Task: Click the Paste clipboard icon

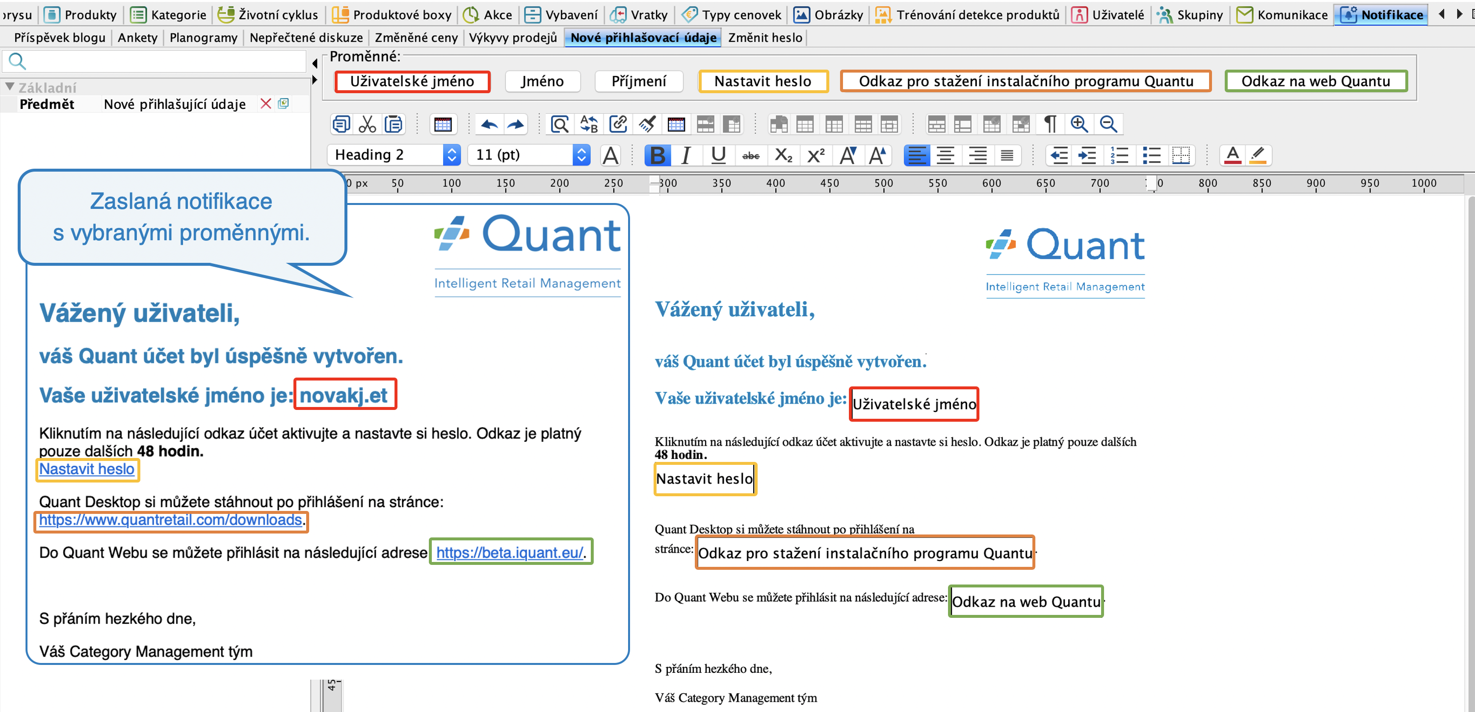Action: [394, 124]
